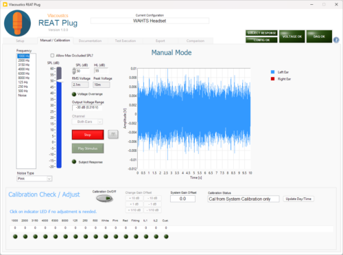The height and width of the screenshot is (255, 343).
Task: Click the SPL (dB) value input field
Action: tap(82, 71)
